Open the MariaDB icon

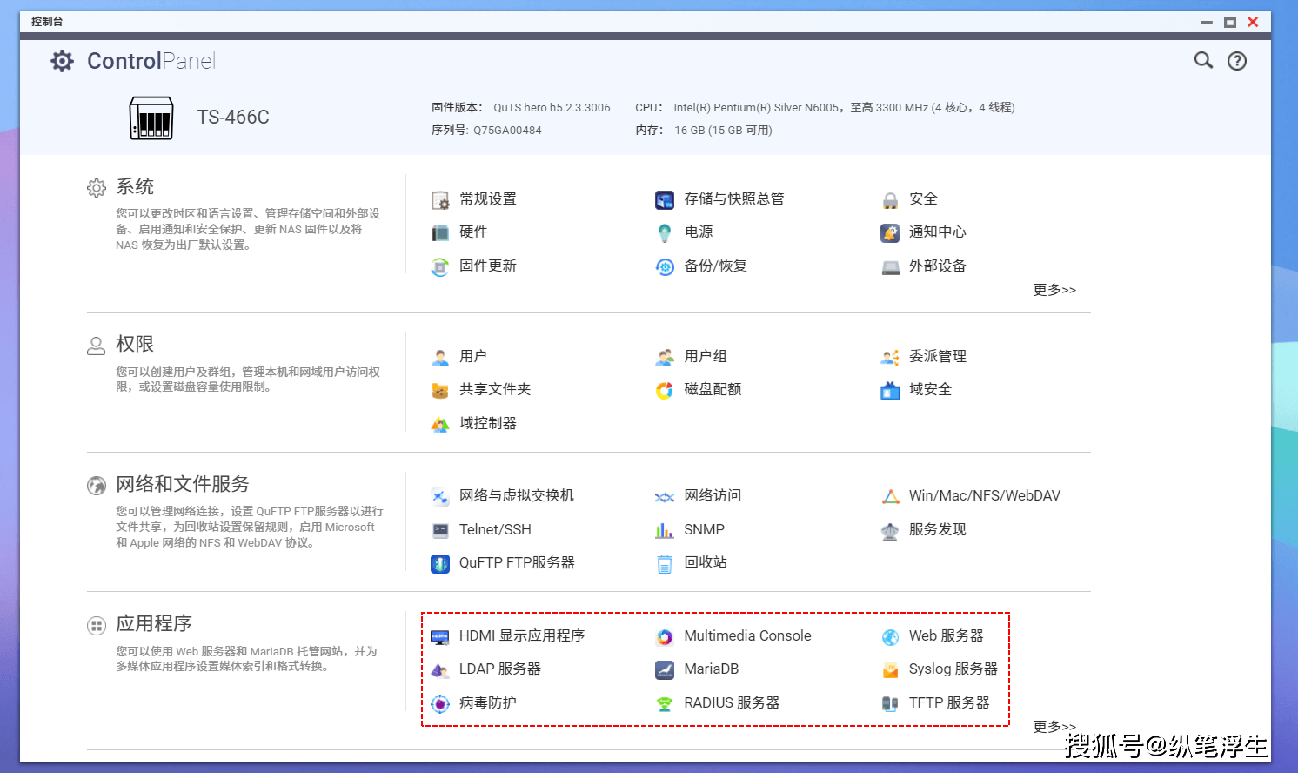[x=665, y=669]
